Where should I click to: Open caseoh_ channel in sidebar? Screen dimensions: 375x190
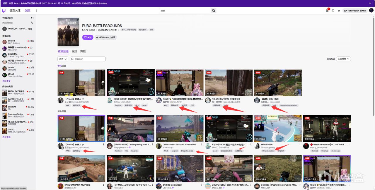tap(18, 68)
